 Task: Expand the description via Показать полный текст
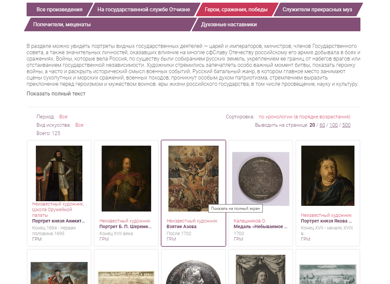56,93
